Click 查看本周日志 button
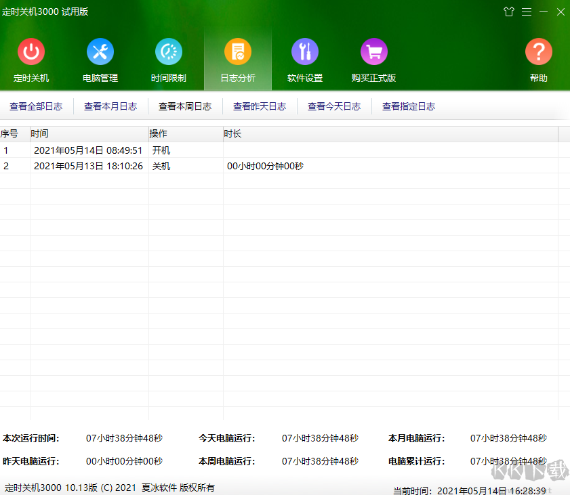The width and height of the screenshot is (570, 495). [185, 106]
